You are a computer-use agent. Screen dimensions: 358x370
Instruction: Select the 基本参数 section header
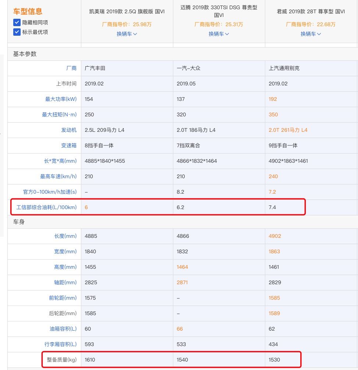click(x=25, y=54)
